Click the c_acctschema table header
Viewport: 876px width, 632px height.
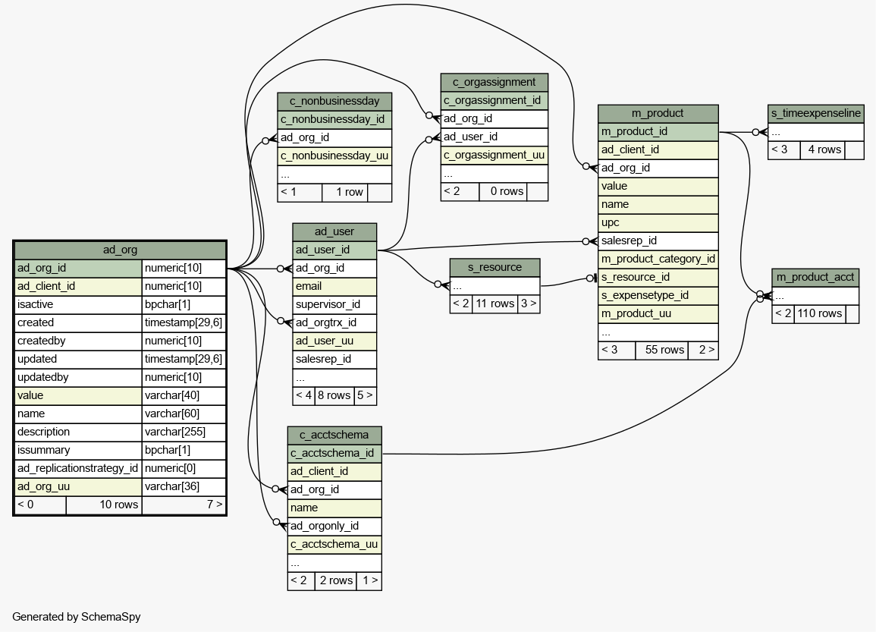point(334,435)
